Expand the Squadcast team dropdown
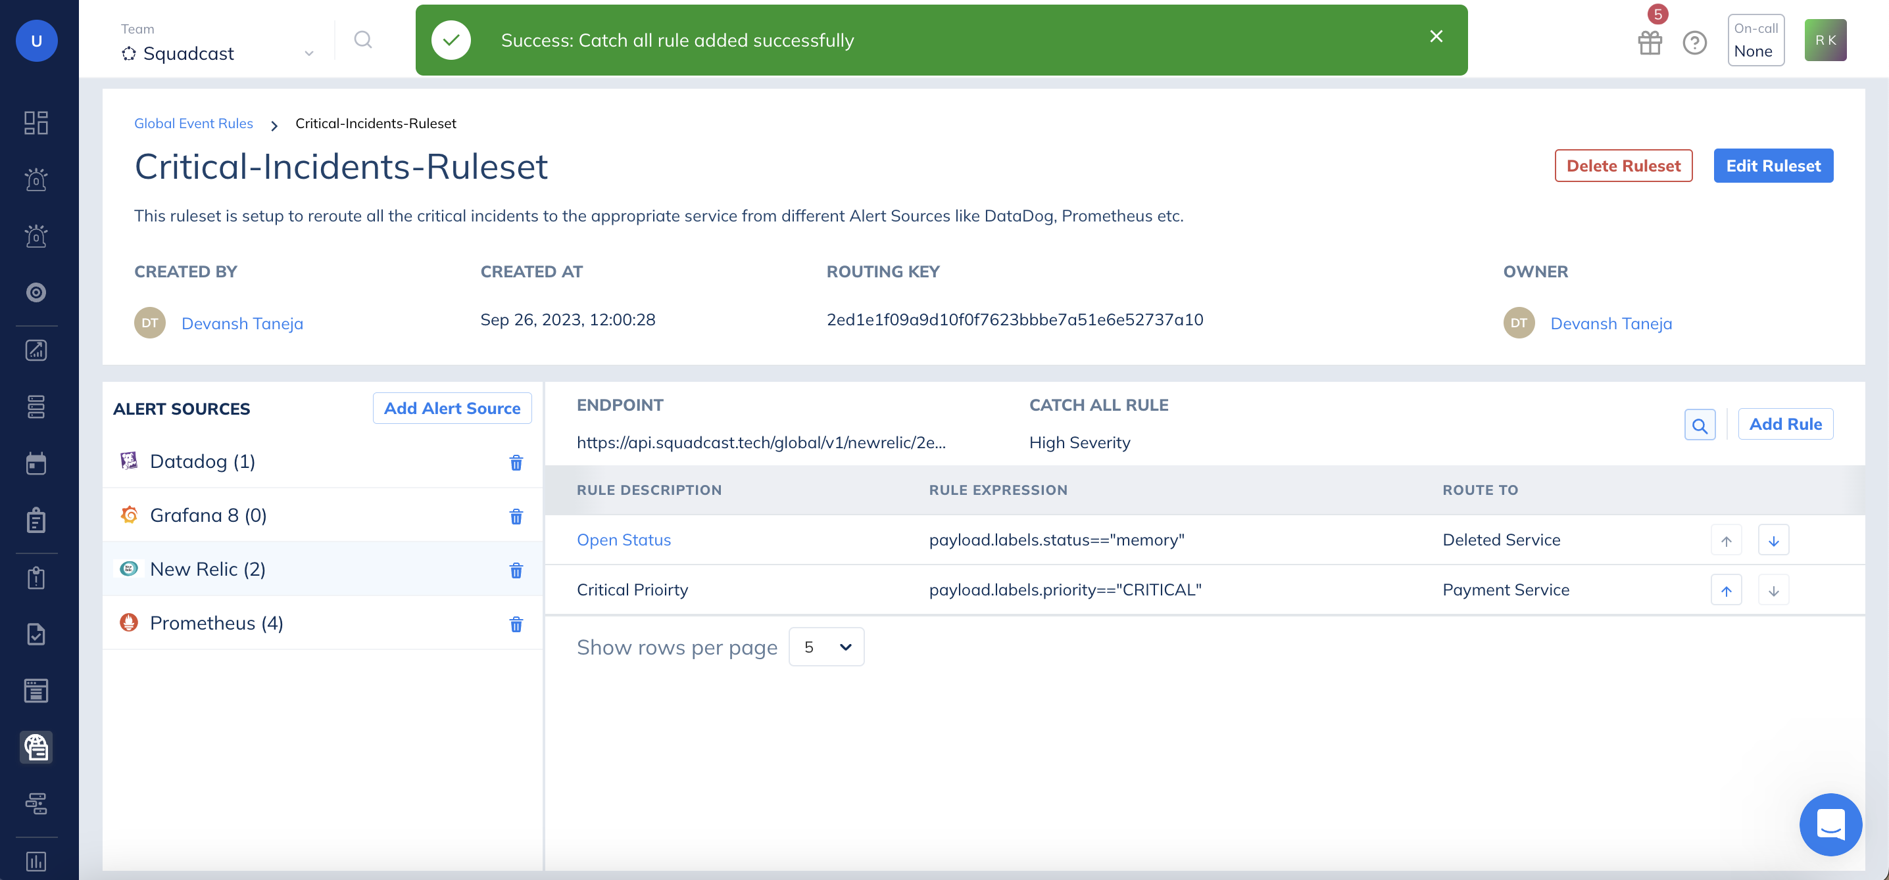This screenshot has height=880, width=1889. click(218, 53)
